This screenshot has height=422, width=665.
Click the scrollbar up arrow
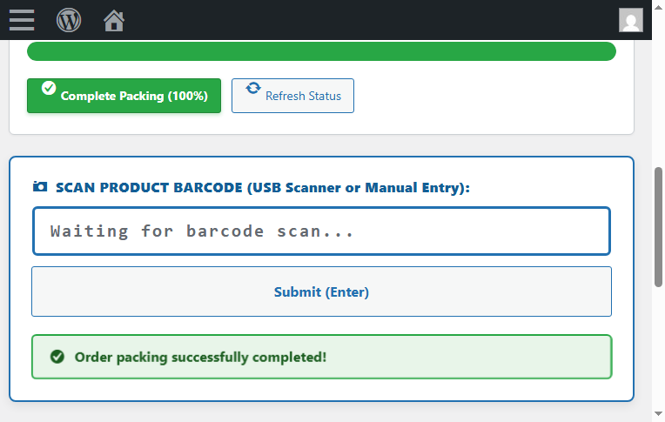[x=658, y=7]
